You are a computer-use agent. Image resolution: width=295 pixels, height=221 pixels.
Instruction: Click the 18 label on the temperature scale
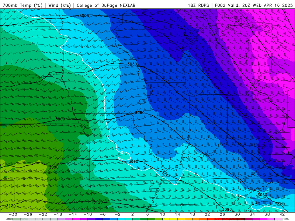click(x=192, y=214)
